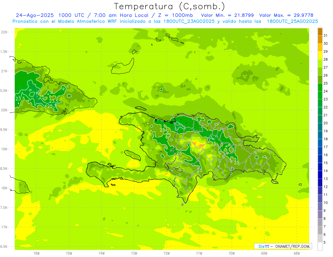This screenshot has height=257, width=333.
Task: Click the color scale label "28"
Action: click(326, 59)
